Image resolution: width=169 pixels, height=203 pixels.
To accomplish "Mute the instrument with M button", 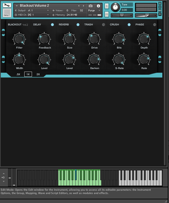I will [x=107, y=14].
